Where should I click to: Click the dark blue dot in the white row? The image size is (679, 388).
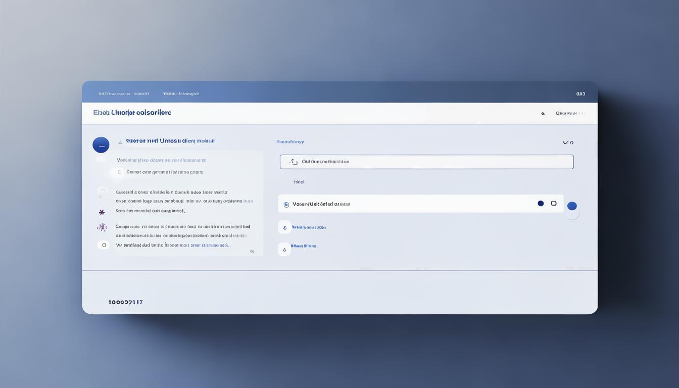(x=541, y=204)
